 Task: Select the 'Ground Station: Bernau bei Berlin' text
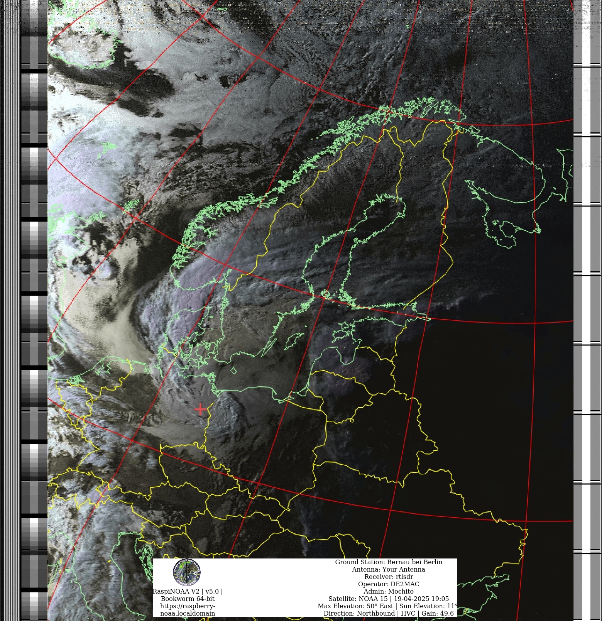389,562
